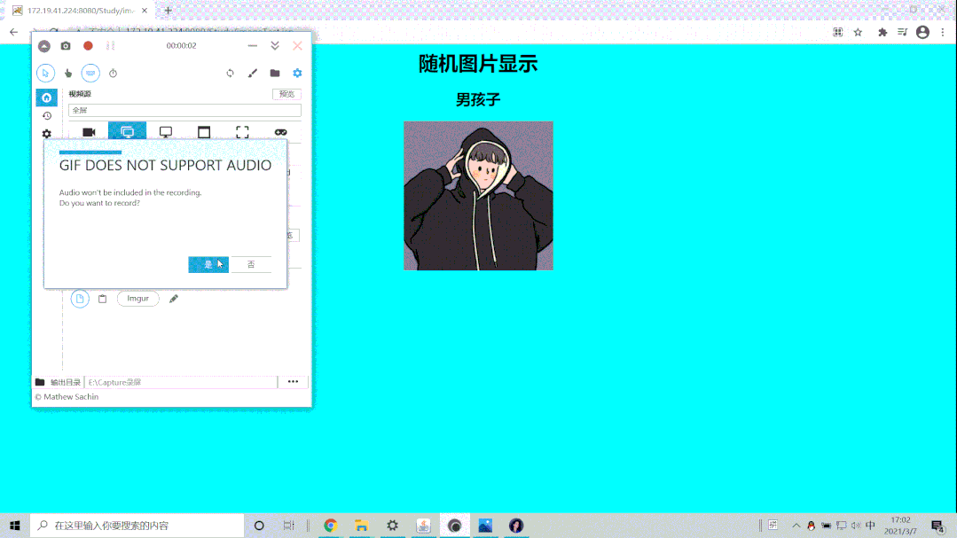This screenshot has width=957, height=538.
Task: Open Settings gear on taskbar
Action: click(392, 526)
